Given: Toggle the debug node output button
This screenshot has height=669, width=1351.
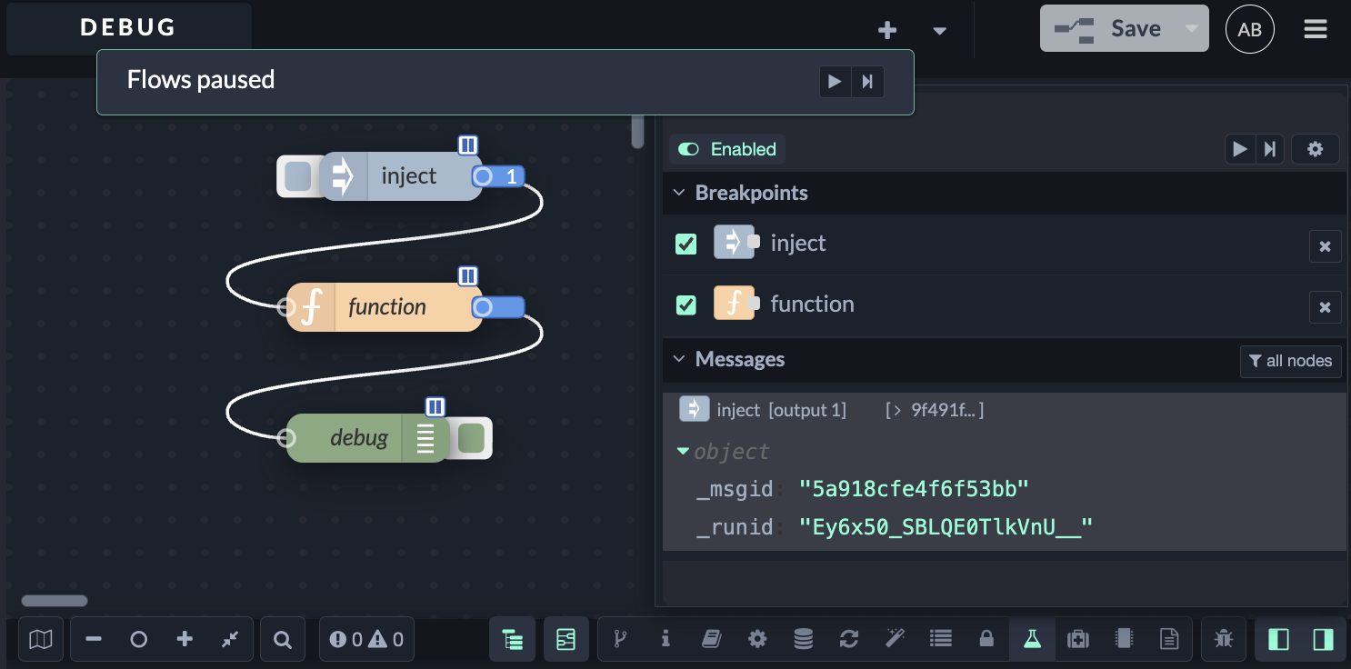Looking at the screenshot, I should 472,438.
